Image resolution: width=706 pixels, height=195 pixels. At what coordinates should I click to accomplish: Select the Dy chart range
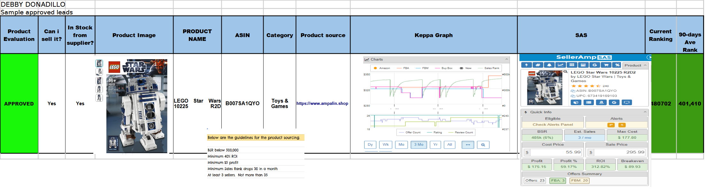click(x=370, y=145)
